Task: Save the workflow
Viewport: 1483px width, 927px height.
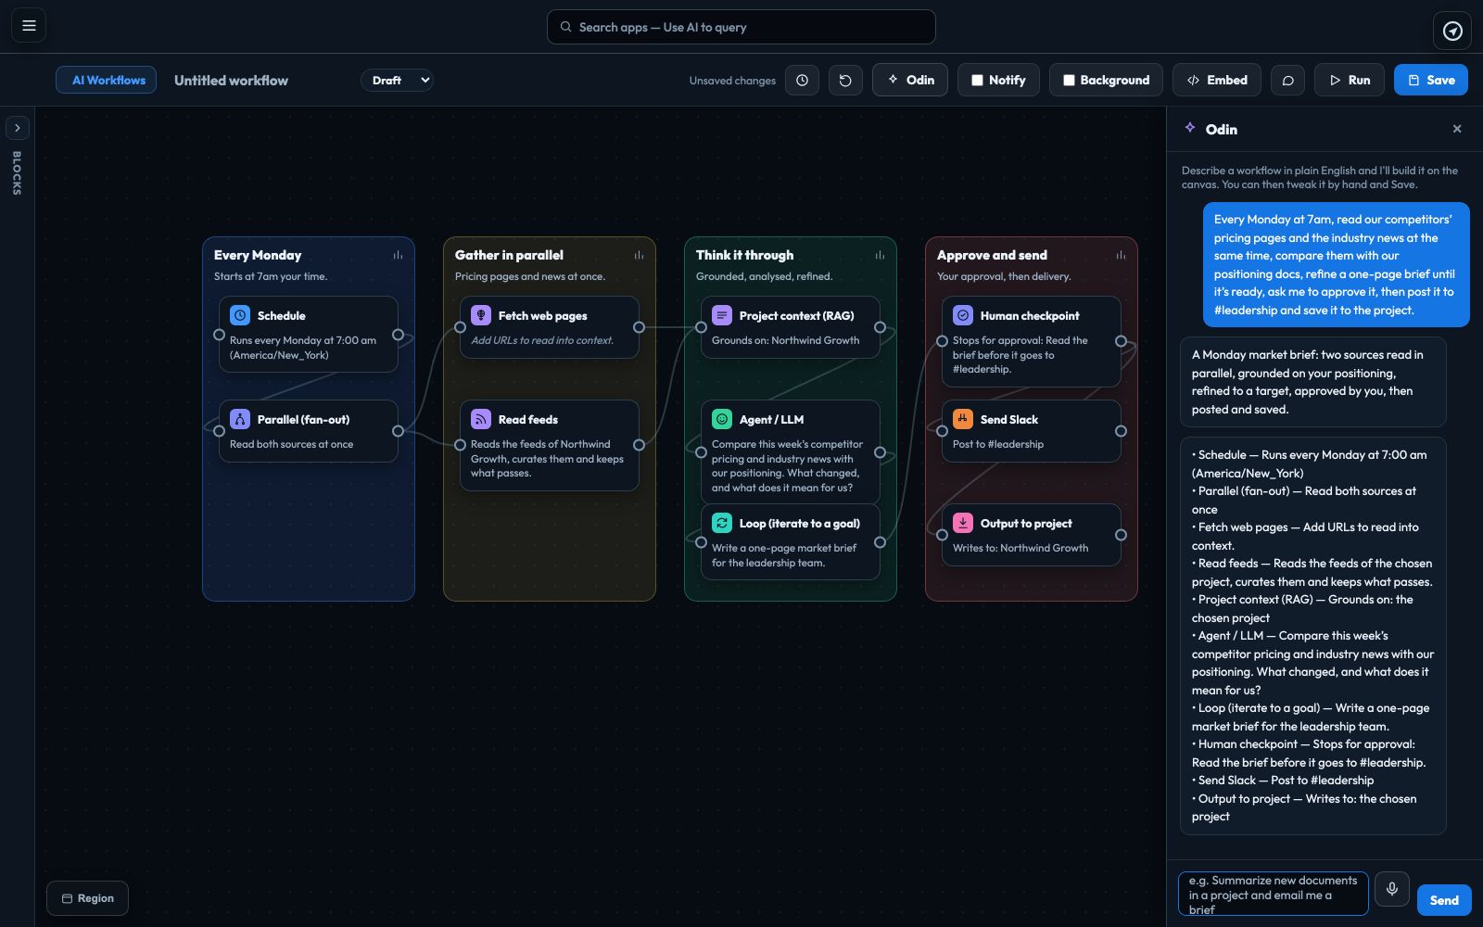Action: pyautogui.click(x=1430, y=81)
